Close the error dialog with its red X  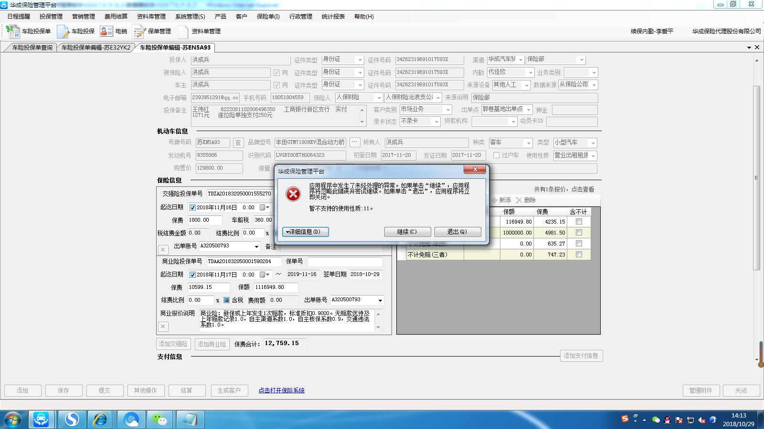(x=475, y=169)
